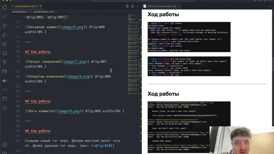
Task: Close the Preview presentation.md tab
Action: point(179,6)
